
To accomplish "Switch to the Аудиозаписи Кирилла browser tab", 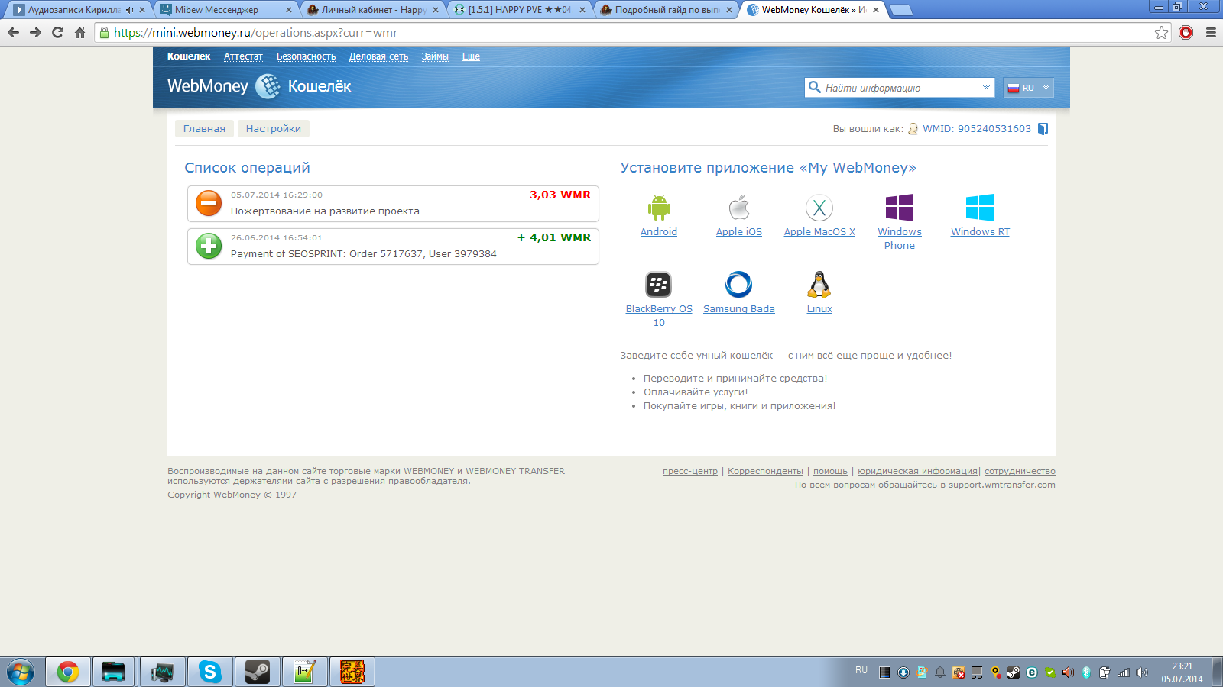I will coord(79,10).
